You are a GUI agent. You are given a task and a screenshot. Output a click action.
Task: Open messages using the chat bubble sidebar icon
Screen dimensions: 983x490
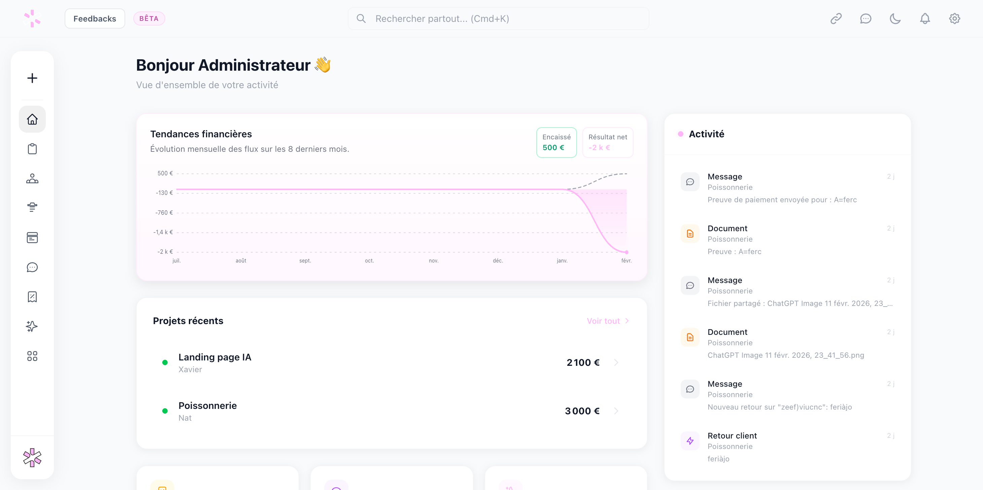pos(32,267)
